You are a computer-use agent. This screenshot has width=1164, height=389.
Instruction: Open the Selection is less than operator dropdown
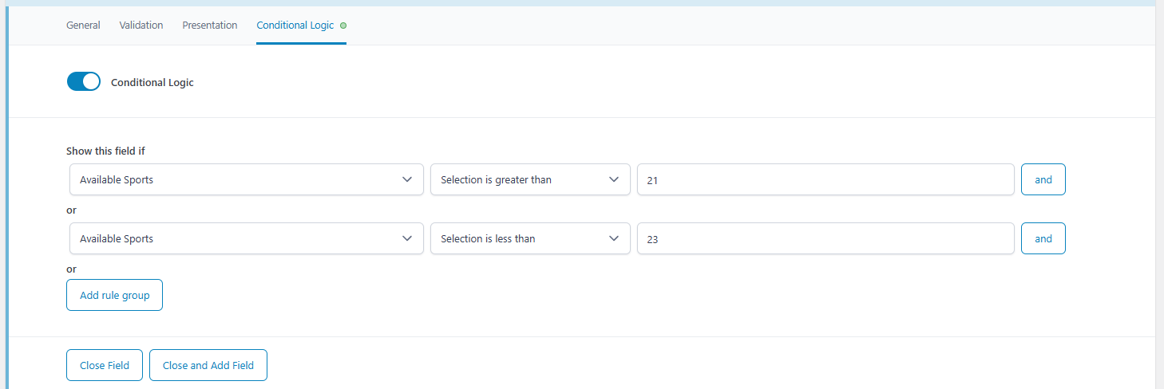[530, 238]
